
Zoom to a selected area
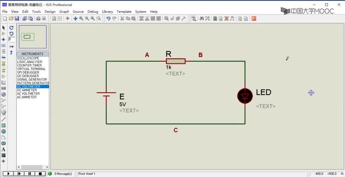click(98, 19)
